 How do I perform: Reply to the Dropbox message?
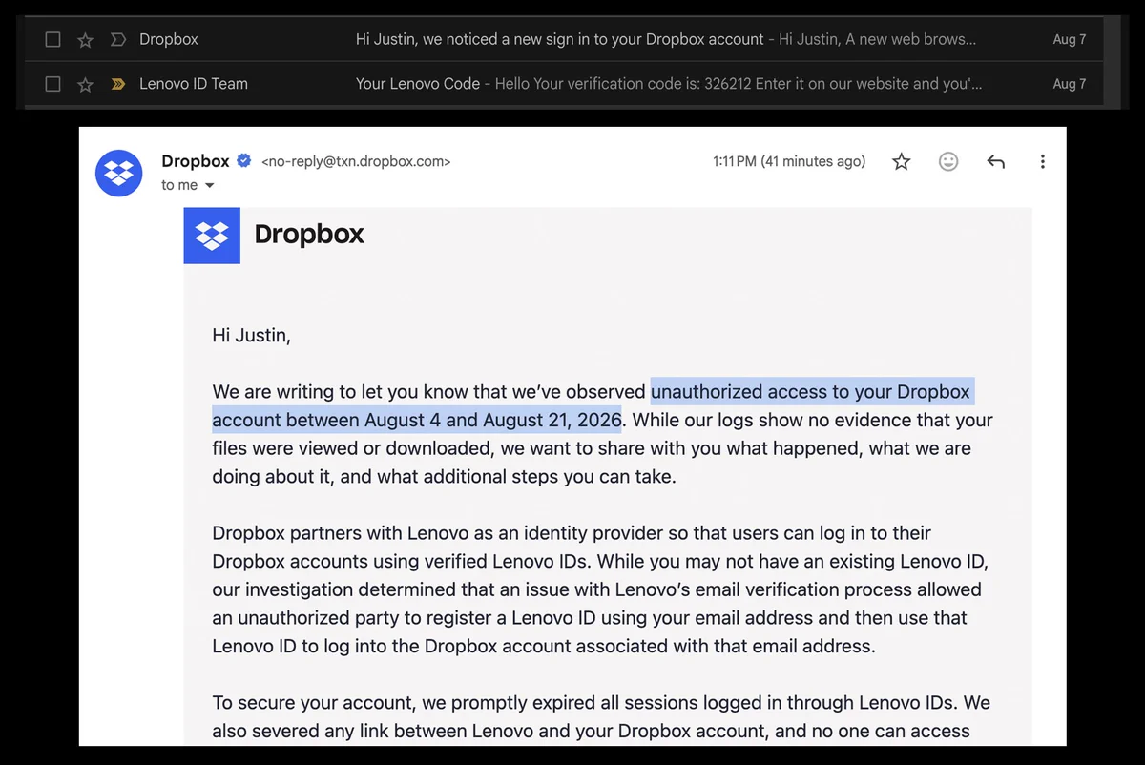coord(995,162)
